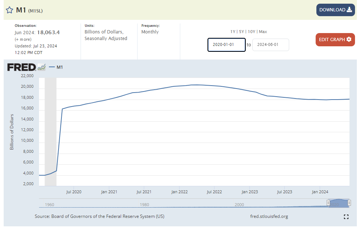The height and width of the screenshot is (230, 362).
Task: Click the Jan 2024 x-axis label
Action: click(320, 192)
